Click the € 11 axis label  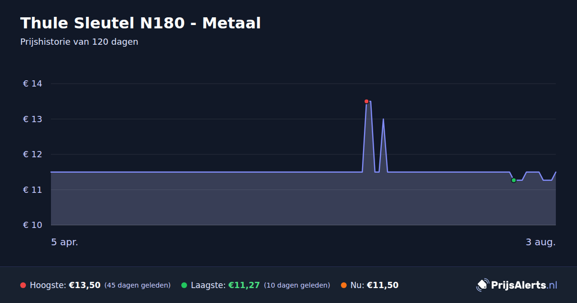click(x=33, y=190)
